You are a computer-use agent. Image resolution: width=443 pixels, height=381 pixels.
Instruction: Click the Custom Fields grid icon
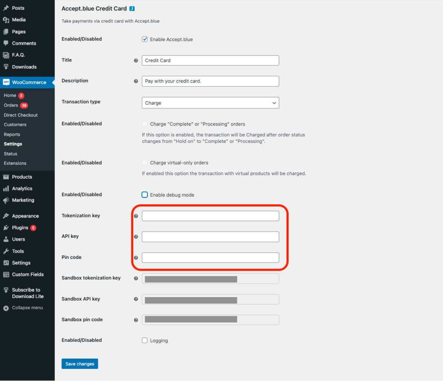(x=6, y=274)
